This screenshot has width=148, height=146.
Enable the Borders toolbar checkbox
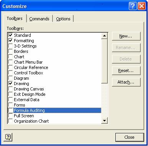[10, 51]
